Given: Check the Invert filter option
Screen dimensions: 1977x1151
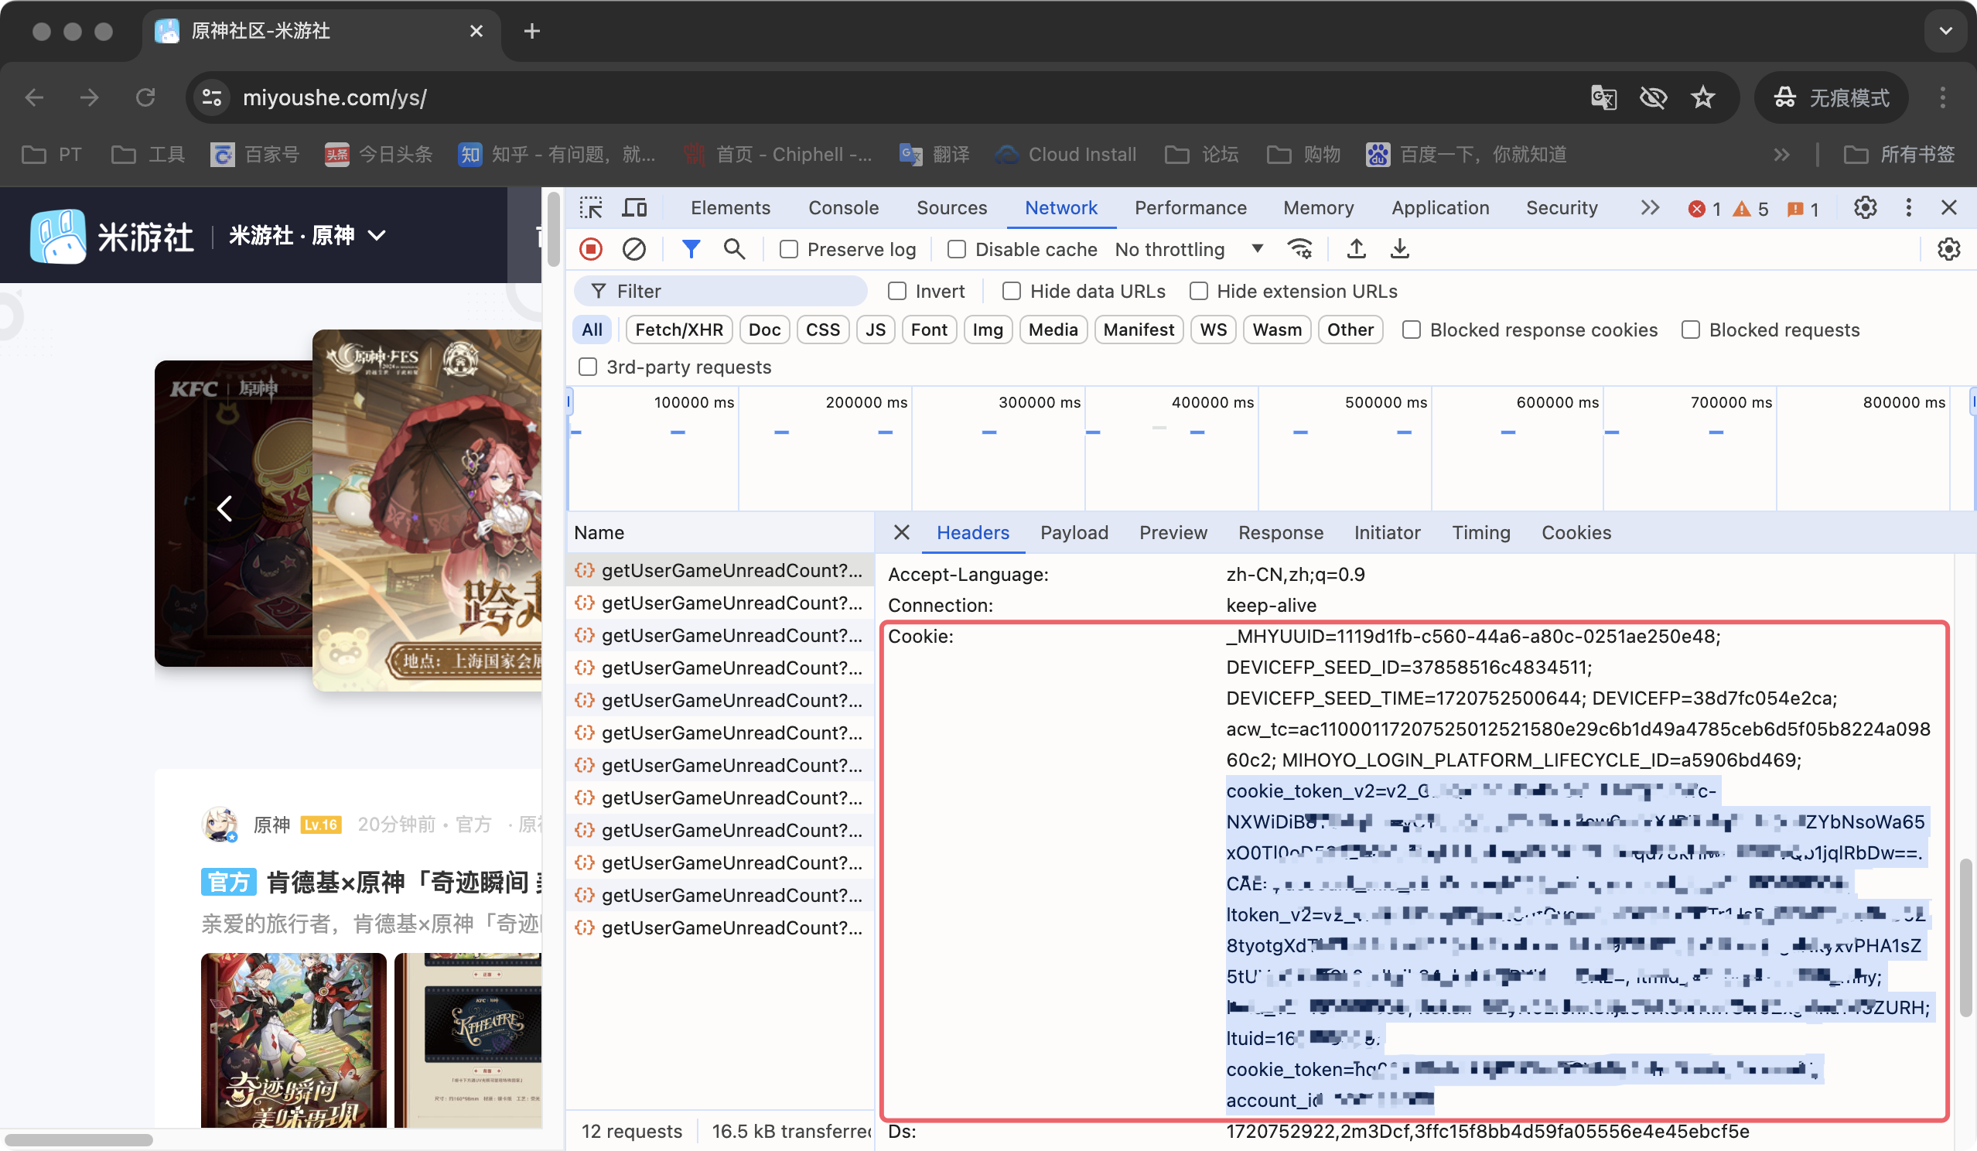Looking at the screenshot, I should point(896,291).
